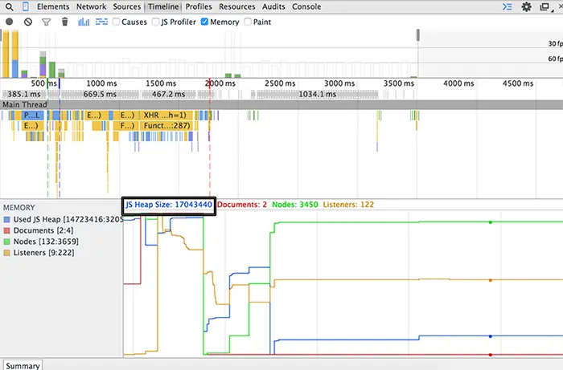Open the Network tab

(91, 6)
